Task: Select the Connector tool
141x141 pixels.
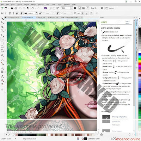Action: coord(2,63)
